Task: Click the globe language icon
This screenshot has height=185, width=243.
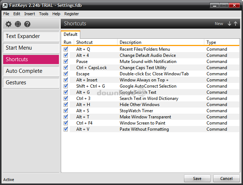Action: [x=18, y=24]
